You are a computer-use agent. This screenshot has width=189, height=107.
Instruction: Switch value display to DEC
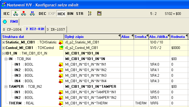pos(42,13)
